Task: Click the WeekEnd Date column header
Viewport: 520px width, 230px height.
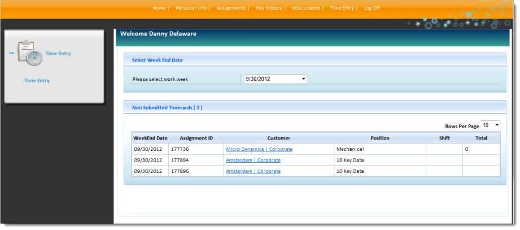Action: click(x=150, y=138)
